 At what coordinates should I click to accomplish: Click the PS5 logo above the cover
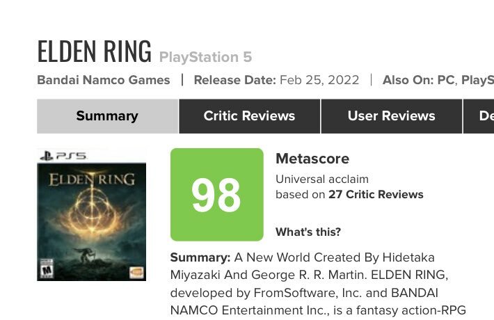[x=63, y=156]
